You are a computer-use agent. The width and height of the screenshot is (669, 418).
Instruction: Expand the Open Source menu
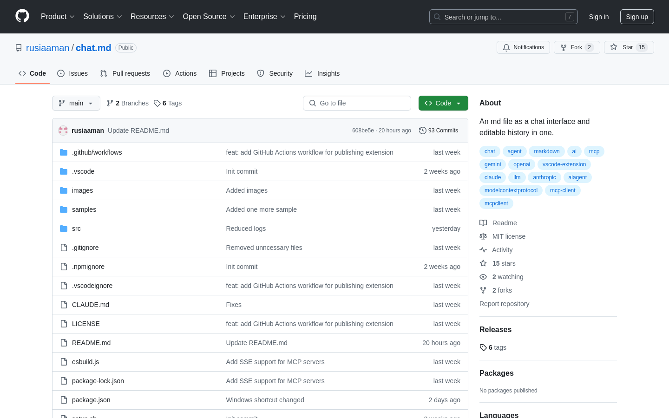point(209,16)
